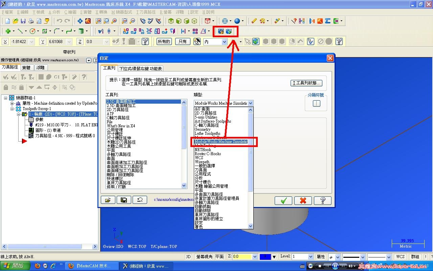Click the green solid cylinder icon
Viewport: 433px width, 271px height.
click(81, 31)
